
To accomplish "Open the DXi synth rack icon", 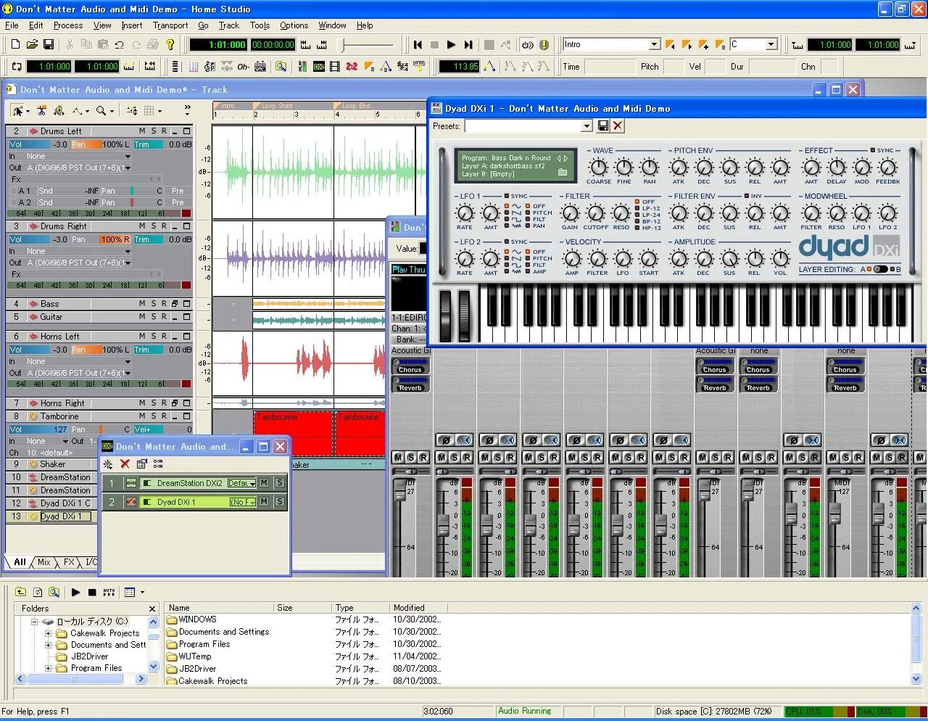I will pyautogui.click(x=318, y=67).
